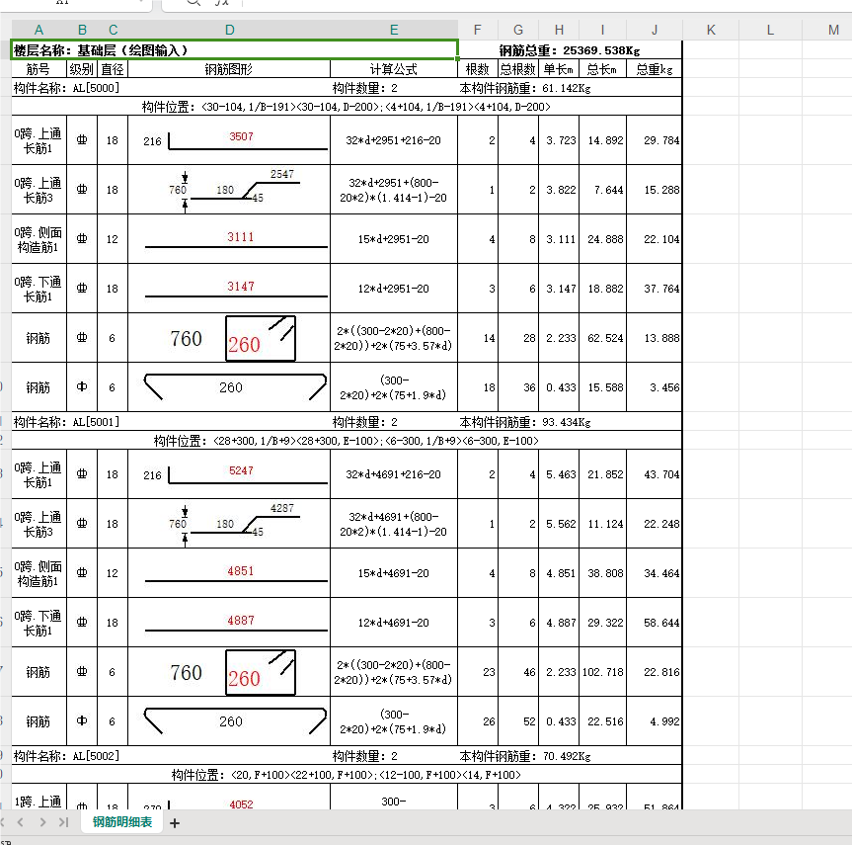852x845 pixels.
Task: Select the rebar shape cell showing 3507
Action: point(229,140)
